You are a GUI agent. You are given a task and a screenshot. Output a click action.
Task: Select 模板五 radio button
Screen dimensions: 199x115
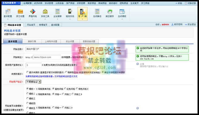tap(28, 108)
